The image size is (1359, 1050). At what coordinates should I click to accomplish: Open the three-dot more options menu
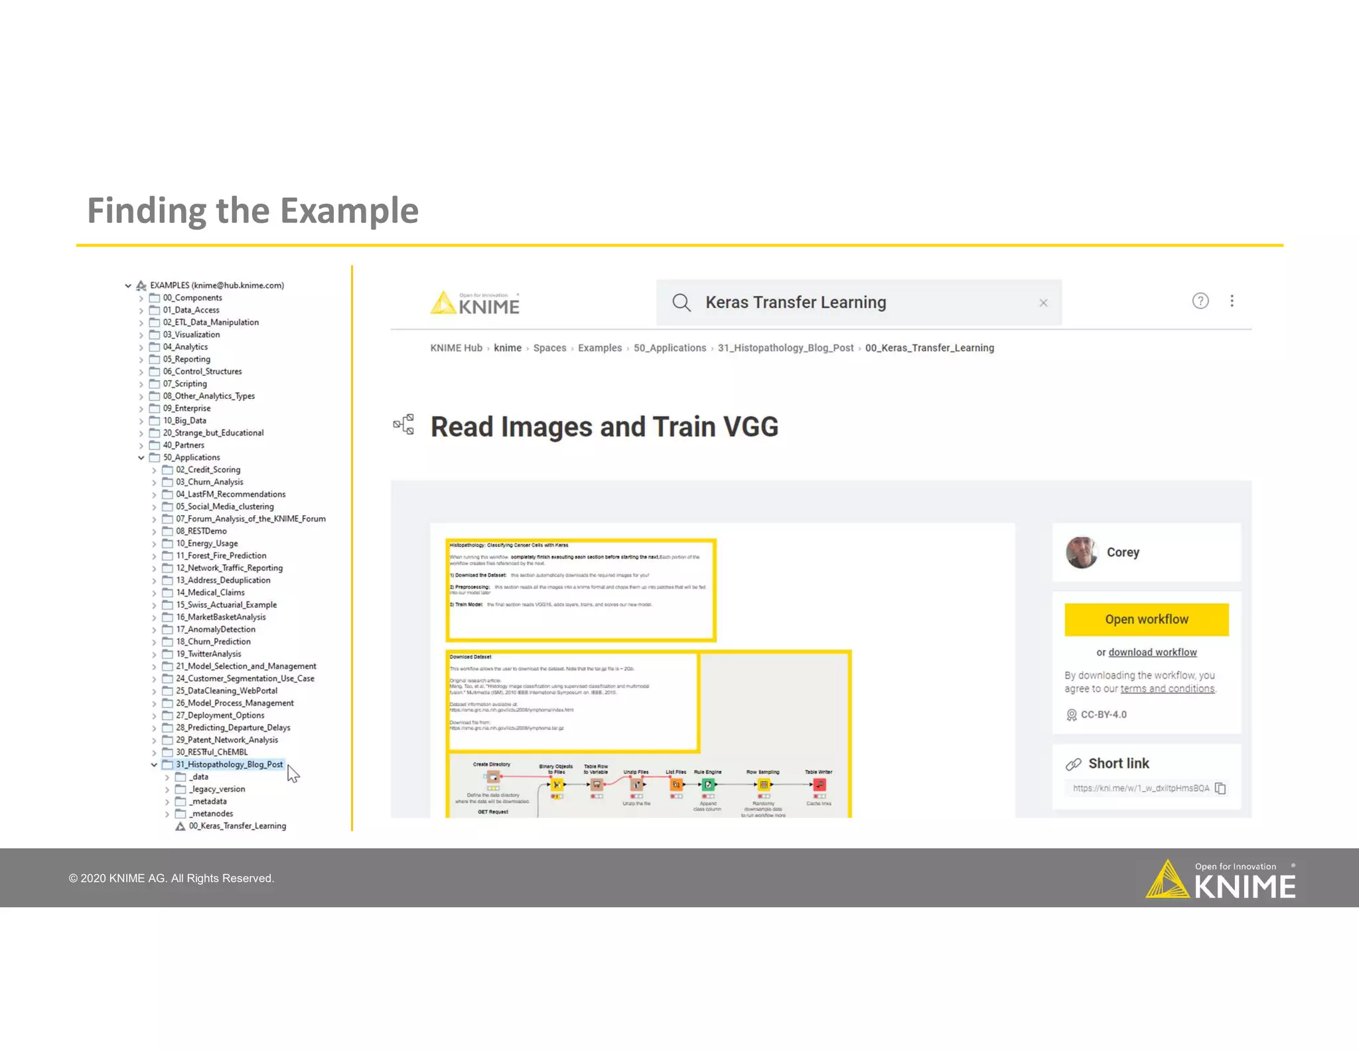pos(1232,301)
